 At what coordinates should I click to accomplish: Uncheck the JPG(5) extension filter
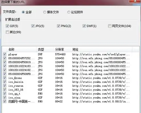click(x=33, y=26)
